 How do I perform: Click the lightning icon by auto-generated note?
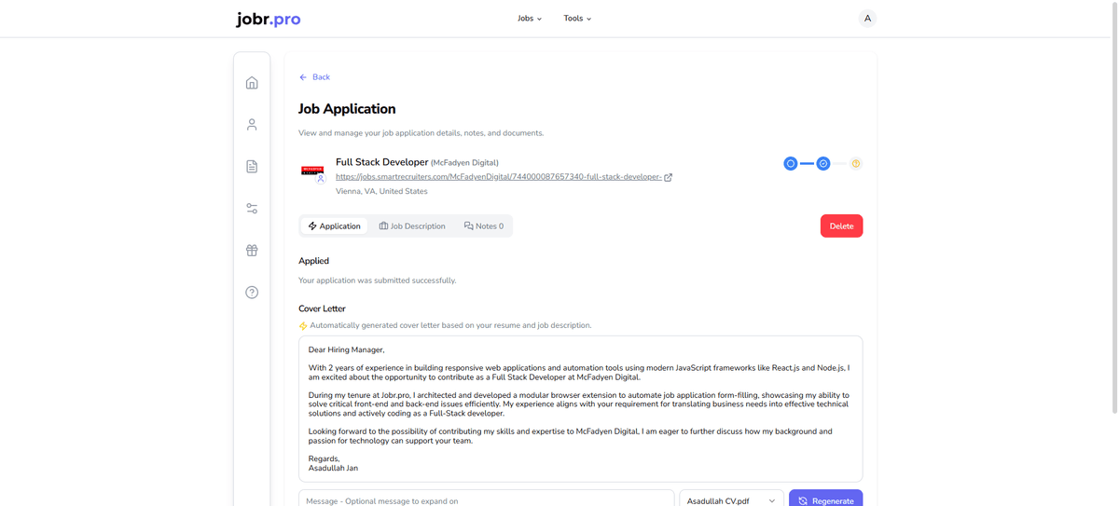(303, 326)
